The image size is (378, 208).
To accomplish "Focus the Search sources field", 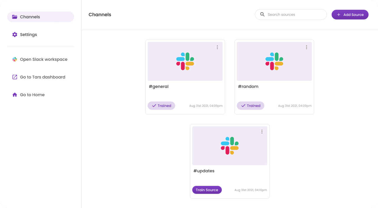I will point(291,14).
